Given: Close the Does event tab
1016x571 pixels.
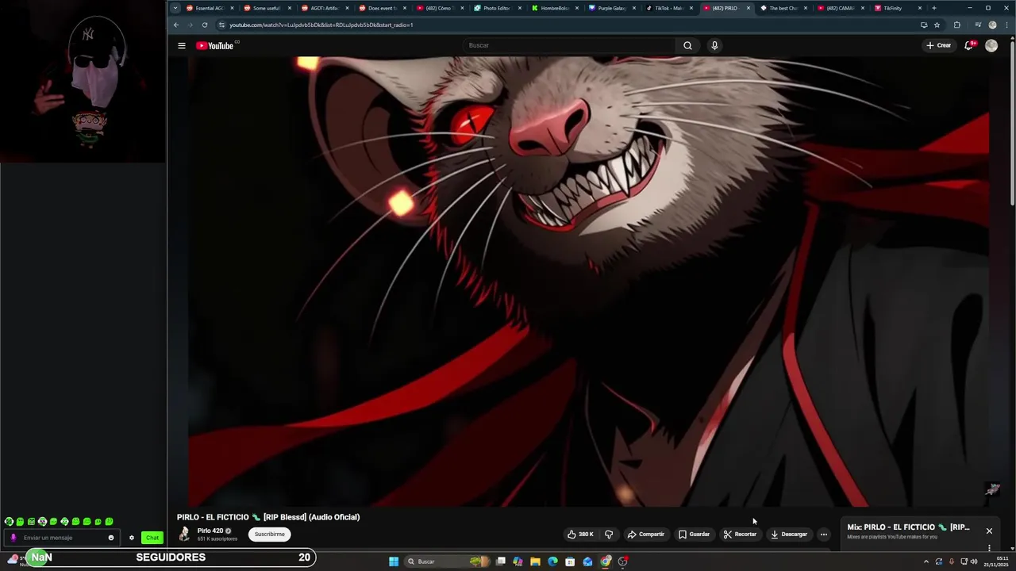Looking at the screenshot, I should click(x=405, y=8).
